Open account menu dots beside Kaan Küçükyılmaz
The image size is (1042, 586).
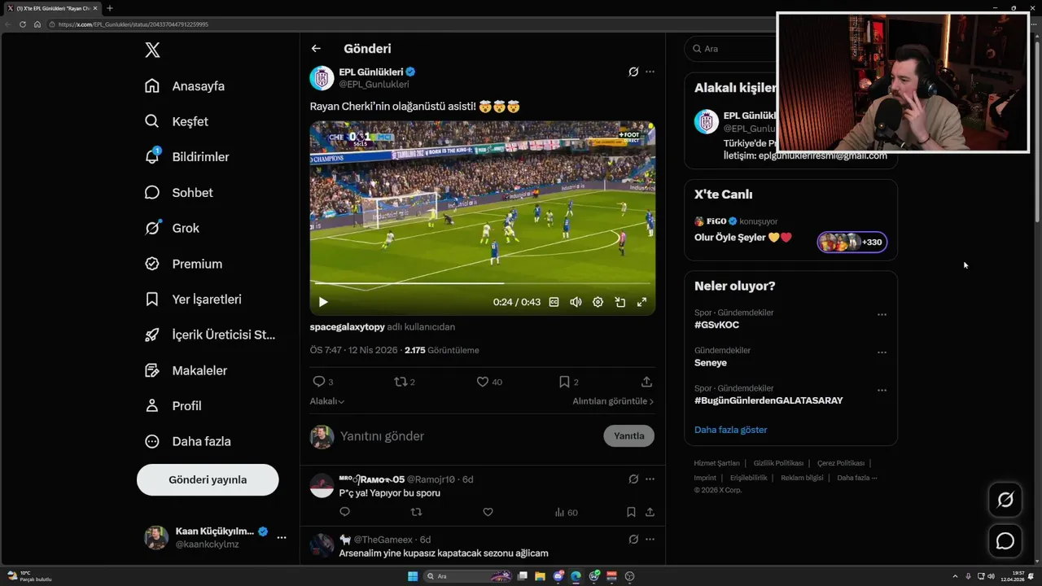[282, 537]
